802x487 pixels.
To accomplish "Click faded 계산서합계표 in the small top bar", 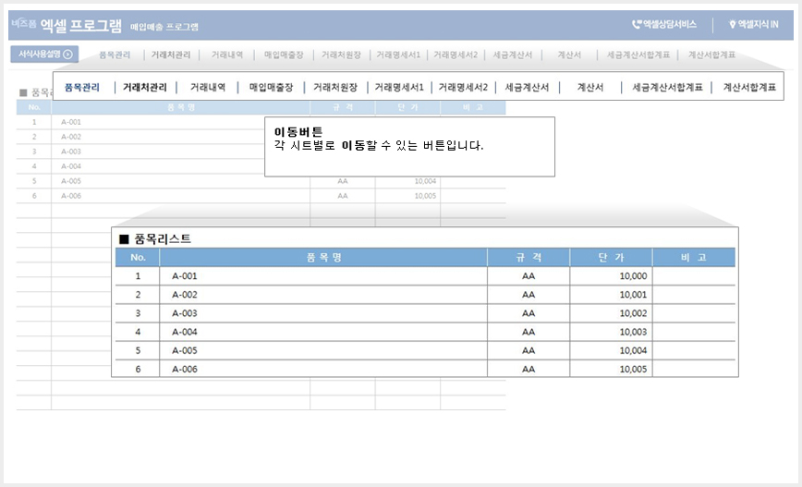I will click(711, 55).
